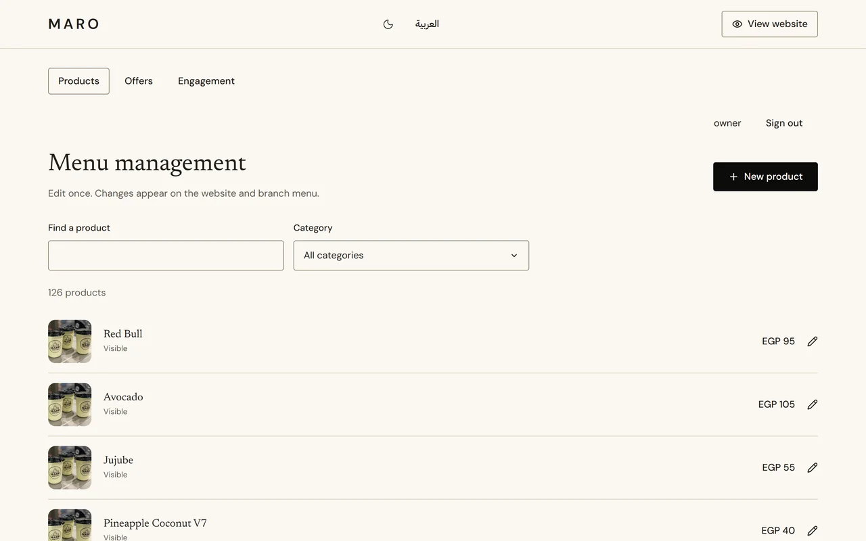Edit Pineapple Coconut V7 pencil icon
866x541 pixels.
813,531
